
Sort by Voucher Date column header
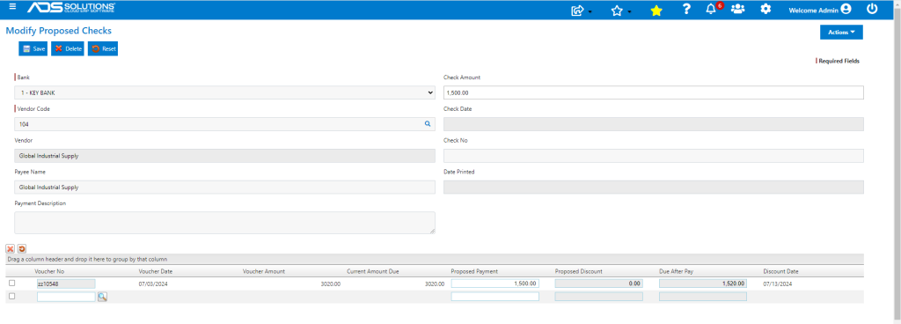pos(156,271)
